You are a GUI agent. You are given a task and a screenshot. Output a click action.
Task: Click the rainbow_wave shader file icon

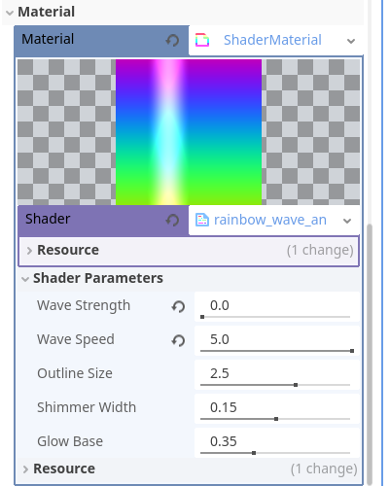pyautogui.click(x=202, y=220)
